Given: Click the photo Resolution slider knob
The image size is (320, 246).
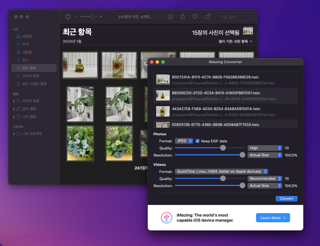Looking at the screenshot, I should point(242,155).
